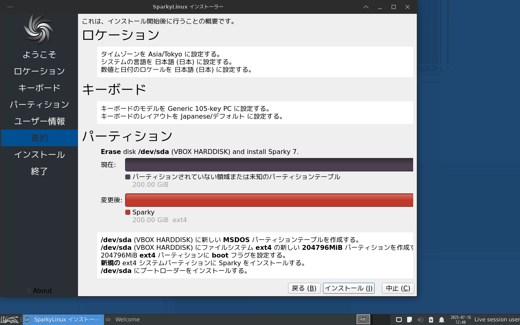520x325 pixels.
Task: Select the ロケーション step in the sidebar
Action: [x=39, y=71]
